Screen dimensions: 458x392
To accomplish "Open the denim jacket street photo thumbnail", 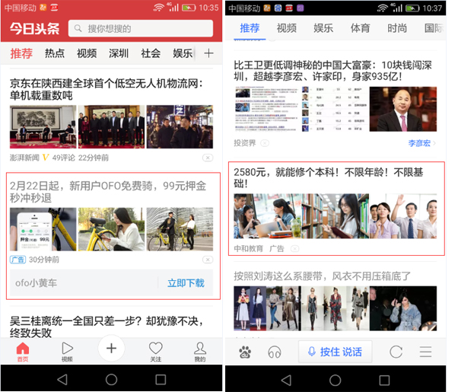I will point(403,308).
